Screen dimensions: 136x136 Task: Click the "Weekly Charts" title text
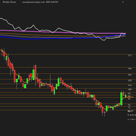9,2
